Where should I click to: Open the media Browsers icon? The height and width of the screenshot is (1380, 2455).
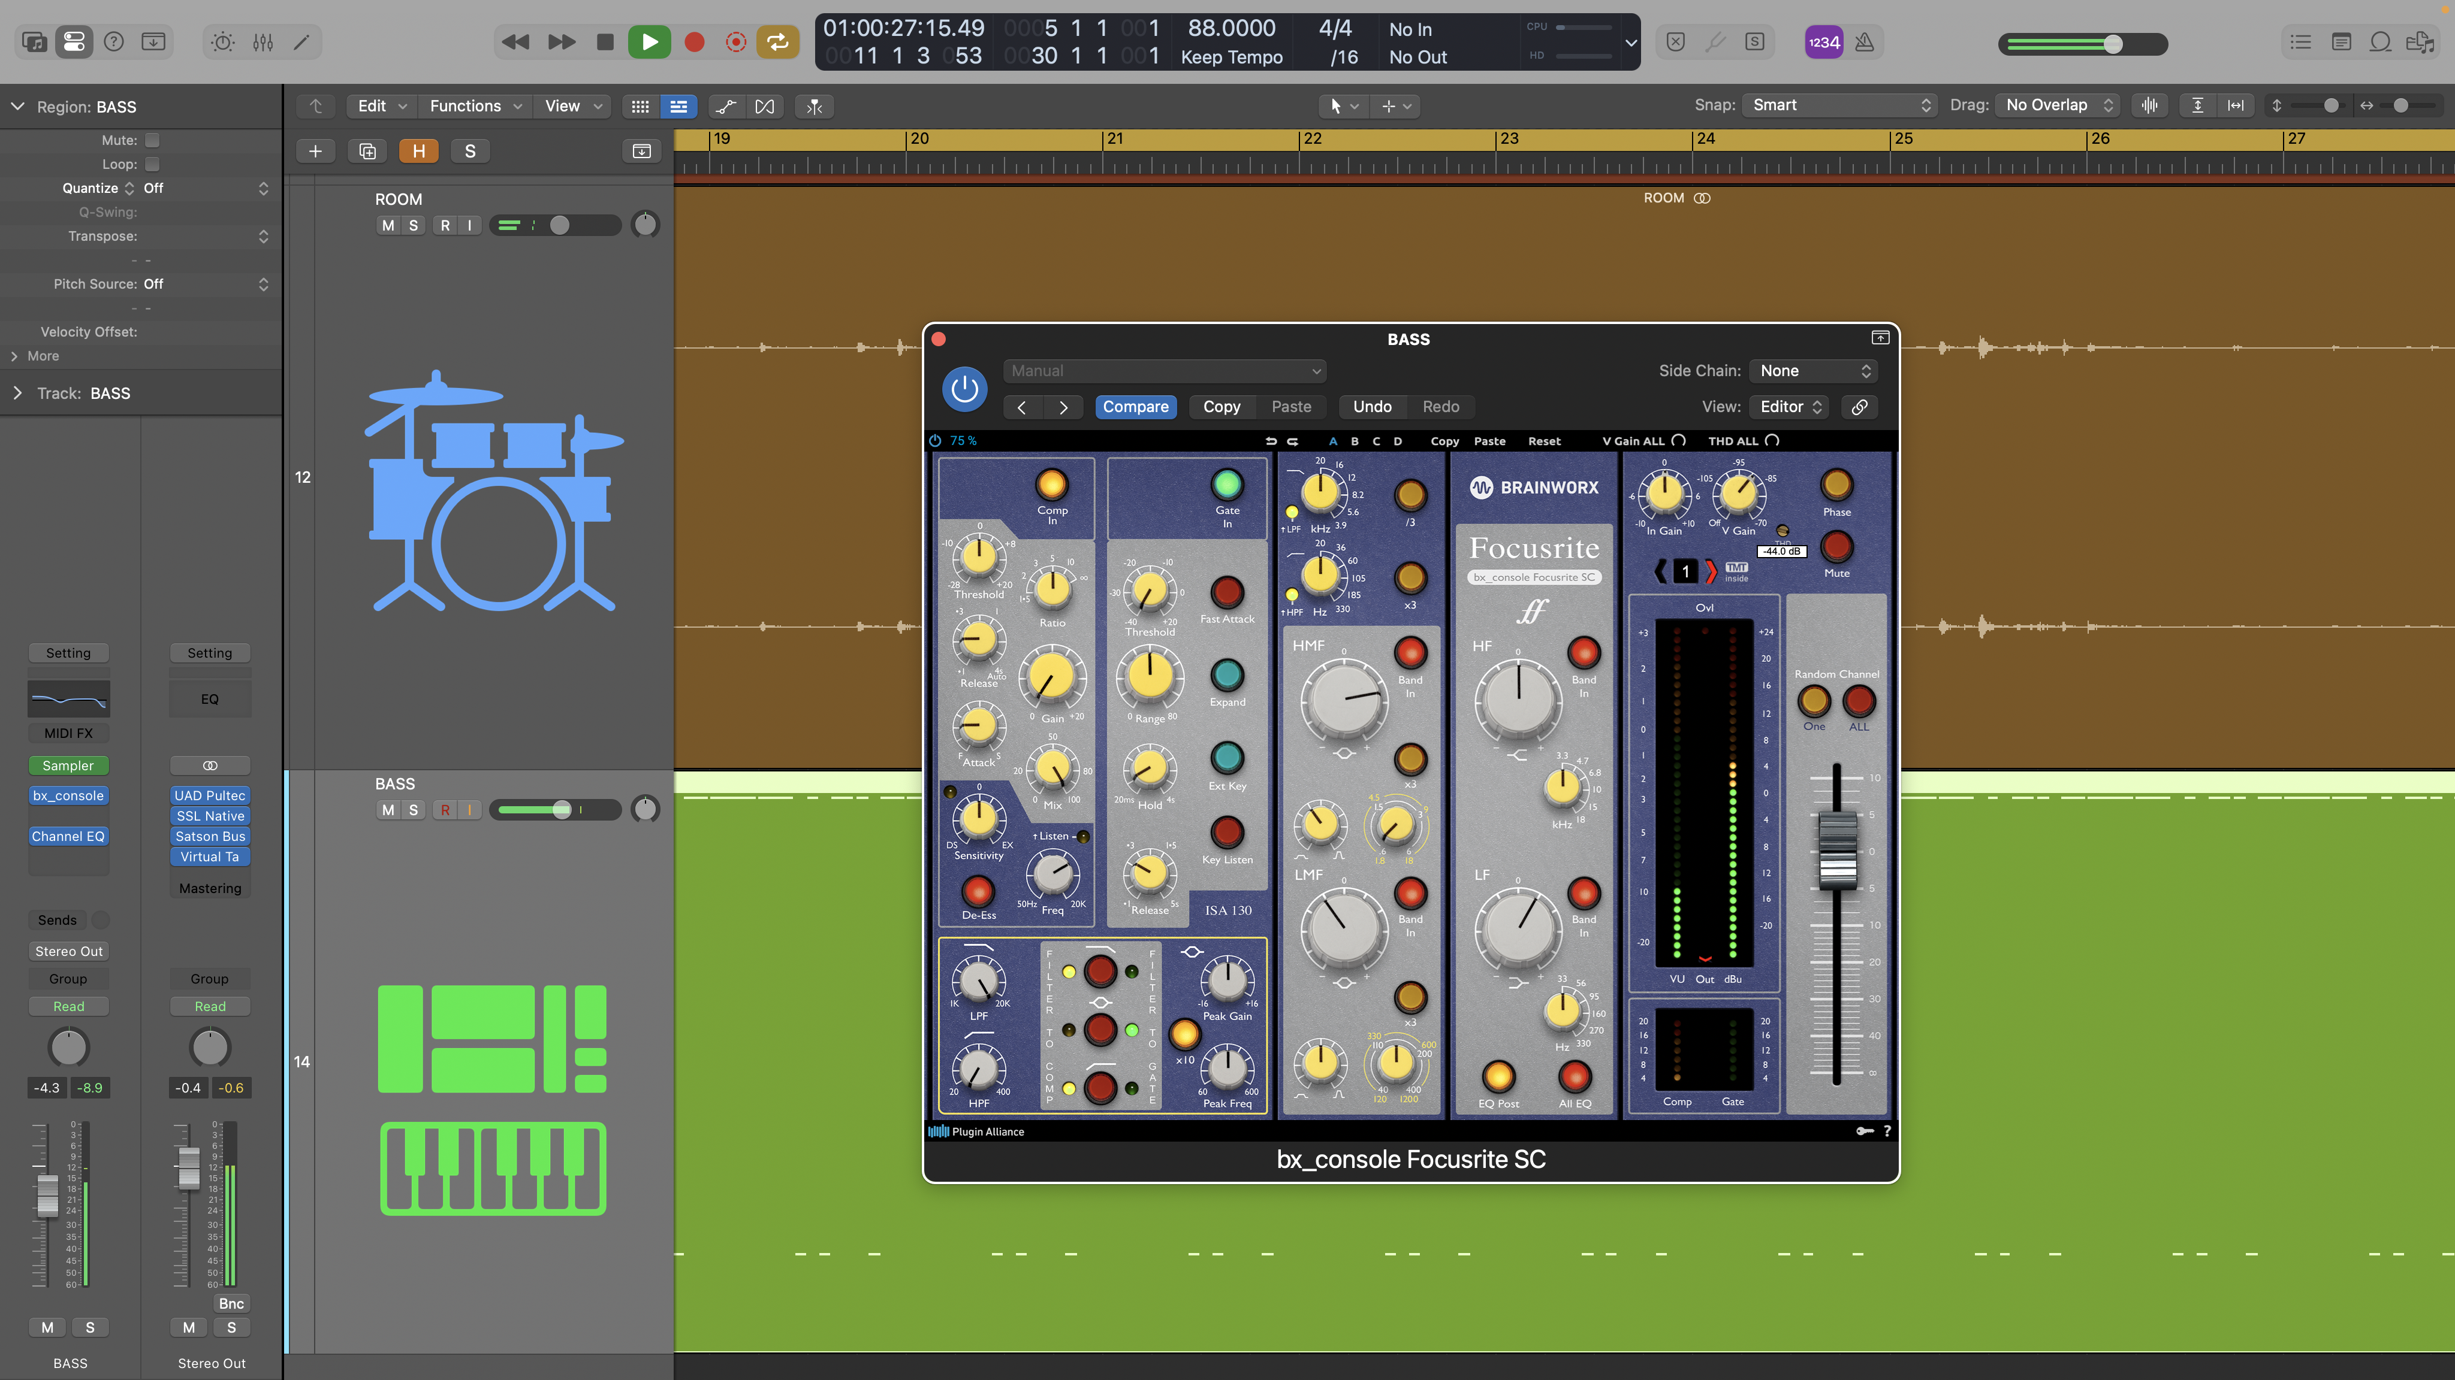(2420, 42)
